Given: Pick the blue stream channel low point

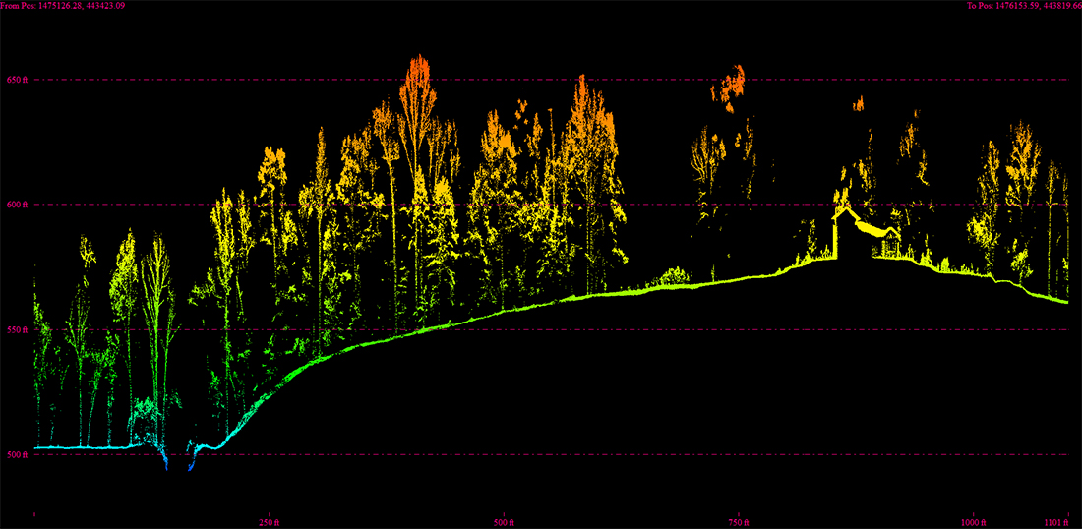Looking at the screenshot, I should pos(166,466).
